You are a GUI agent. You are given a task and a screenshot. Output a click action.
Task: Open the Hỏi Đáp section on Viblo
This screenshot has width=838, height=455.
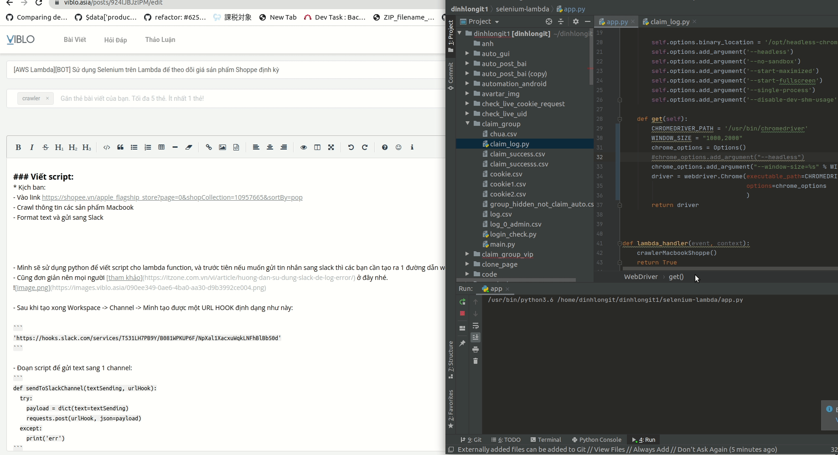115,40
